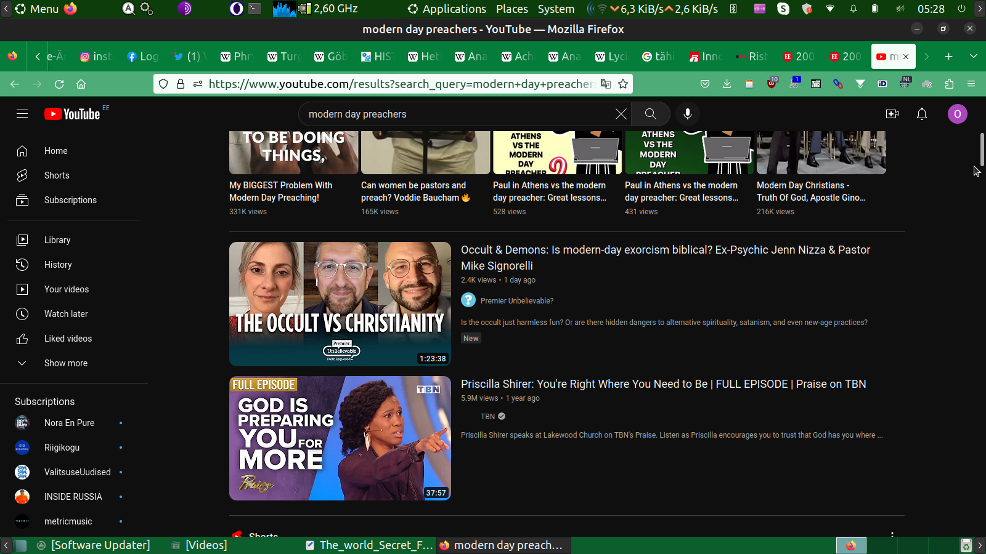Image resolution: width=986 pixels, height=554 pixels.
Task: Open YouTube notifications bell
Action: [x=922, y=114]
